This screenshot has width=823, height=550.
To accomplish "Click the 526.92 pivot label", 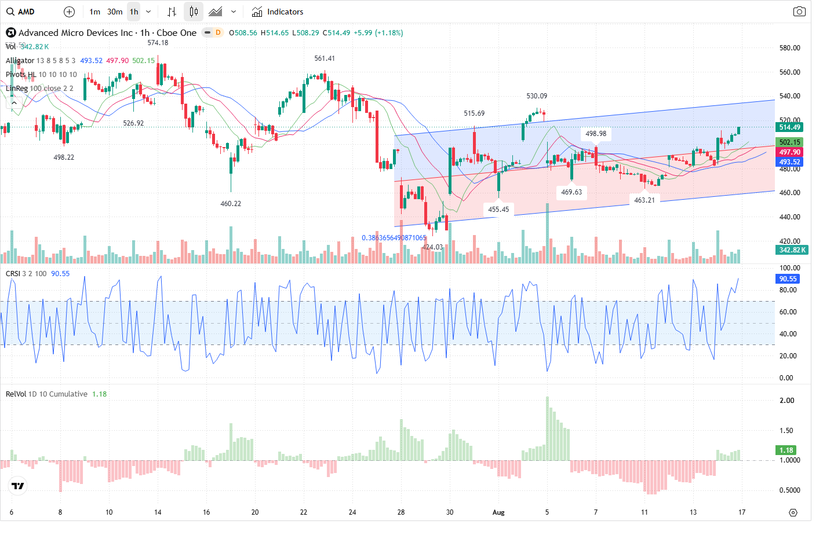I will pos(133,123).
